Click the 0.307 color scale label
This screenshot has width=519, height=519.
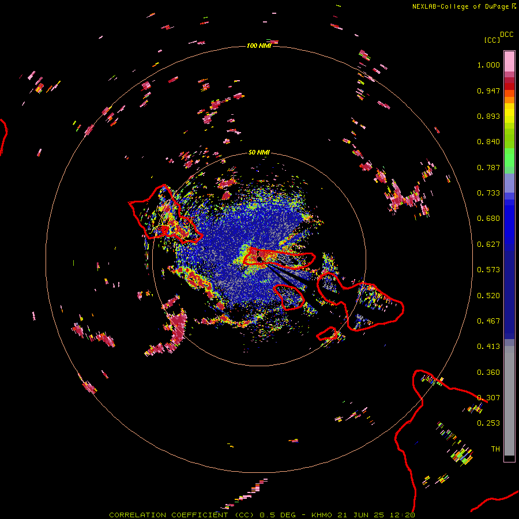click(488, 398)
